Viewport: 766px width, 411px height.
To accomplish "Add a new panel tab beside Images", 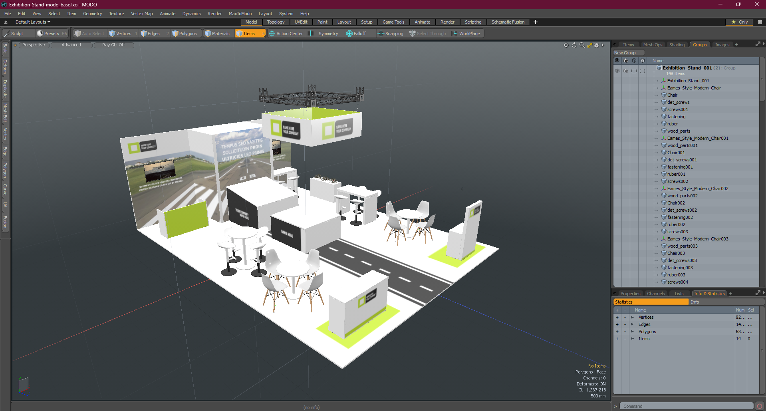I will (736, 45).
